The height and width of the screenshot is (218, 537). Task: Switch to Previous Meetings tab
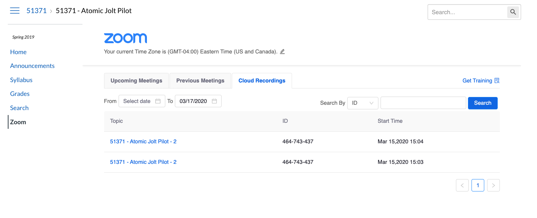coord(200,81)
